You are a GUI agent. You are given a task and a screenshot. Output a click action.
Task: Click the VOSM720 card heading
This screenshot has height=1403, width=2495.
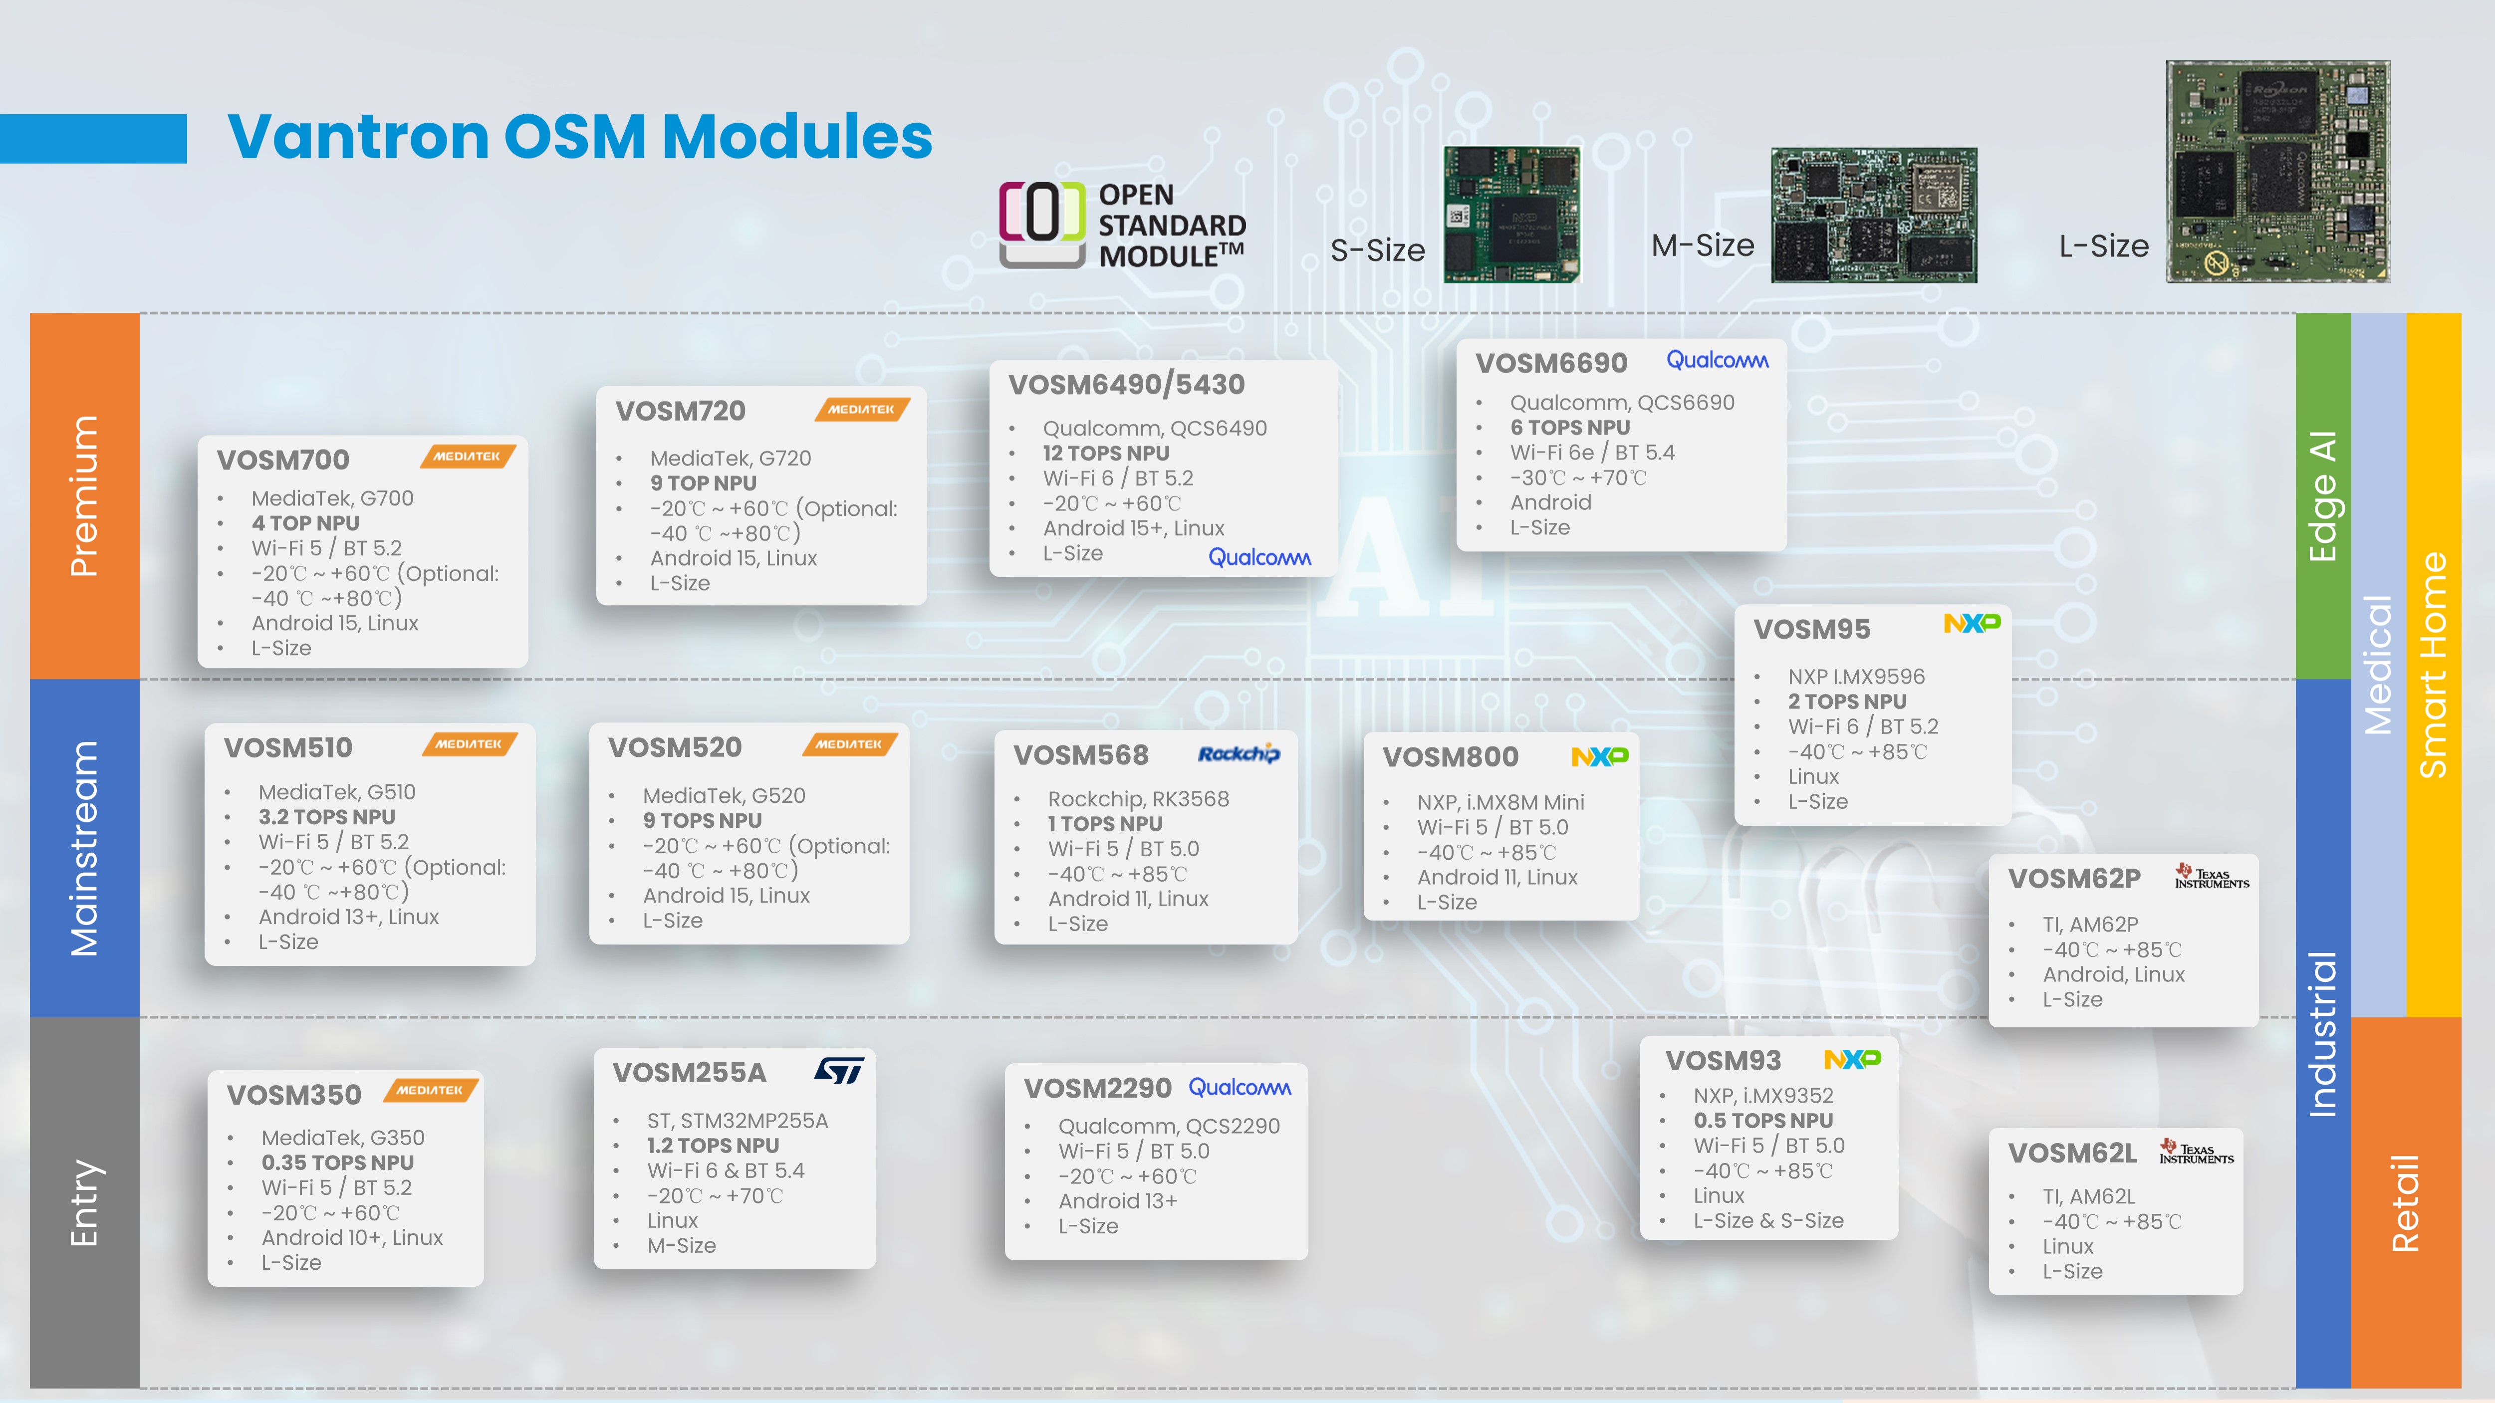pos(680,412)
